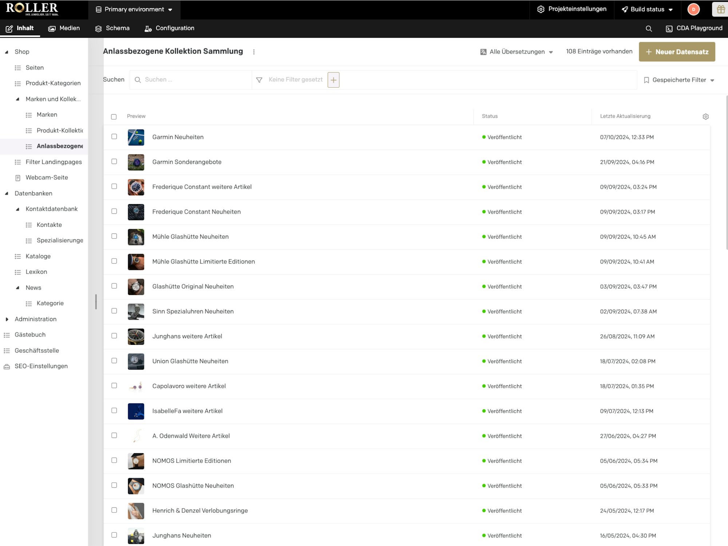Open the three-dot menu beside collection title
This screenshot has height=546, width=728.
pyautogui.click(x=254, y=52)
